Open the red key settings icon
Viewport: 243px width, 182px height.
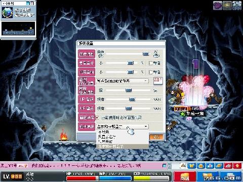click(228, 166)
